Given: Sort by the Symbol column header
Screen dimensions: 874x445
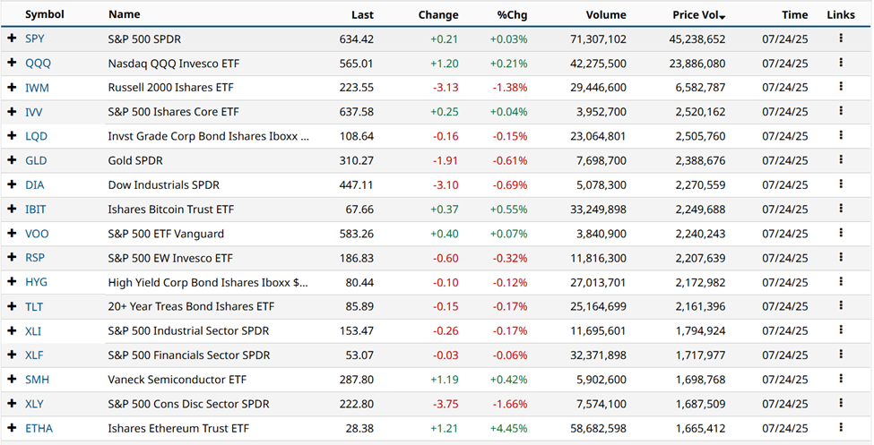Looking at the screenshot, I should (x=42, y=15).
